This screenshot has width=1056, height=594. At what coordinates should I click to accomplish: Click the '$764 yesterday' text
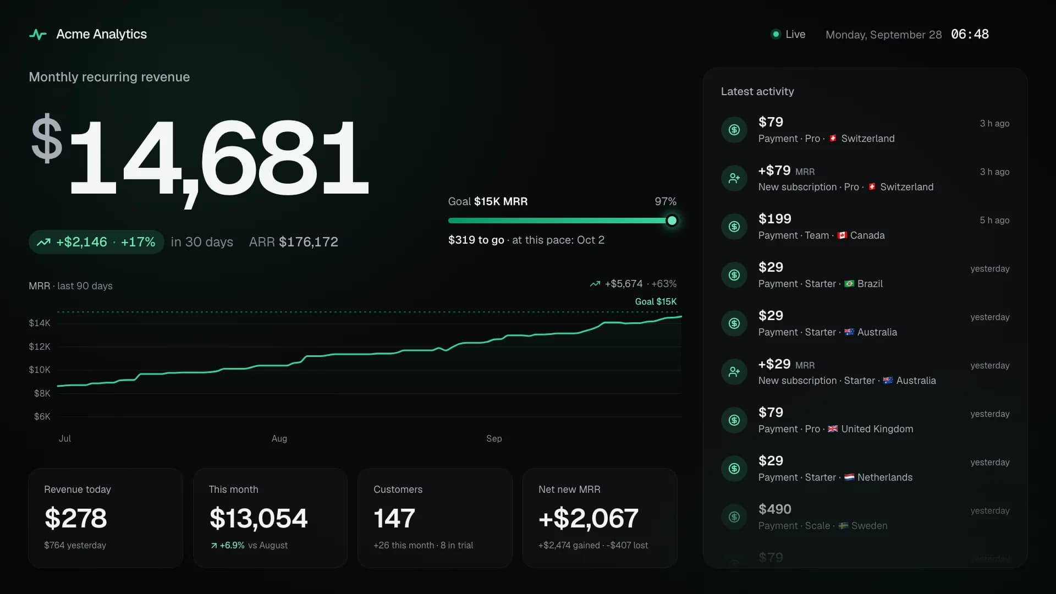(x=75, y=545)
